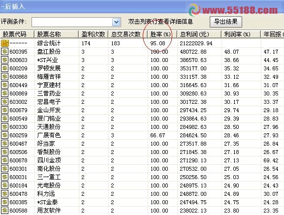284x215 pixels.
Task: Click the dollar icon beside 600031
Action: pos(4,177)
